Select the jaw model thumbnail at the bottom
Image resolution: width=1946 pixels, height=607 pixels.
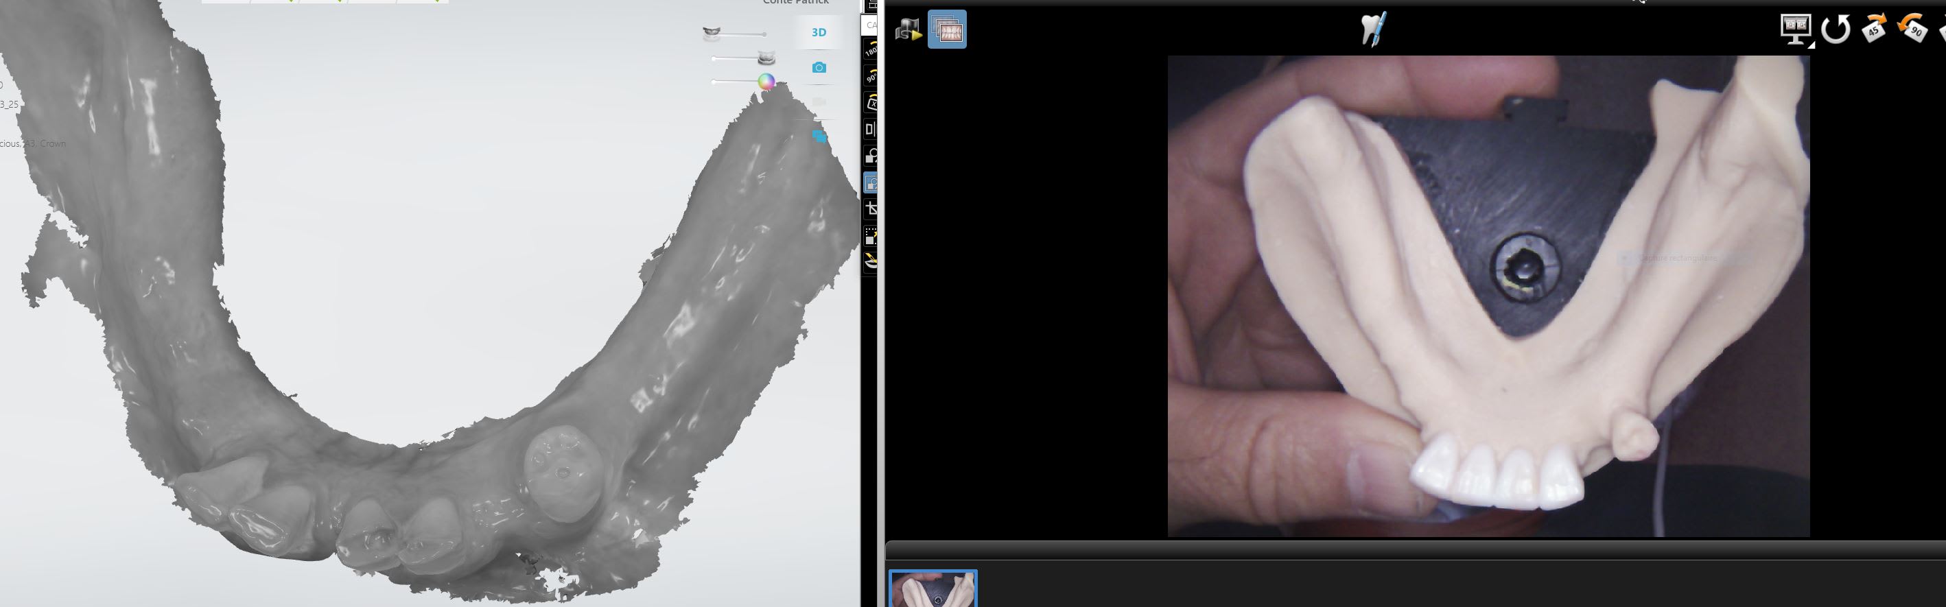(x=933, y=589)
